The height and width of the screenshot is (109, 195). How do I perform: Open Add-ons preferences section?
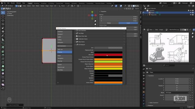64,49
